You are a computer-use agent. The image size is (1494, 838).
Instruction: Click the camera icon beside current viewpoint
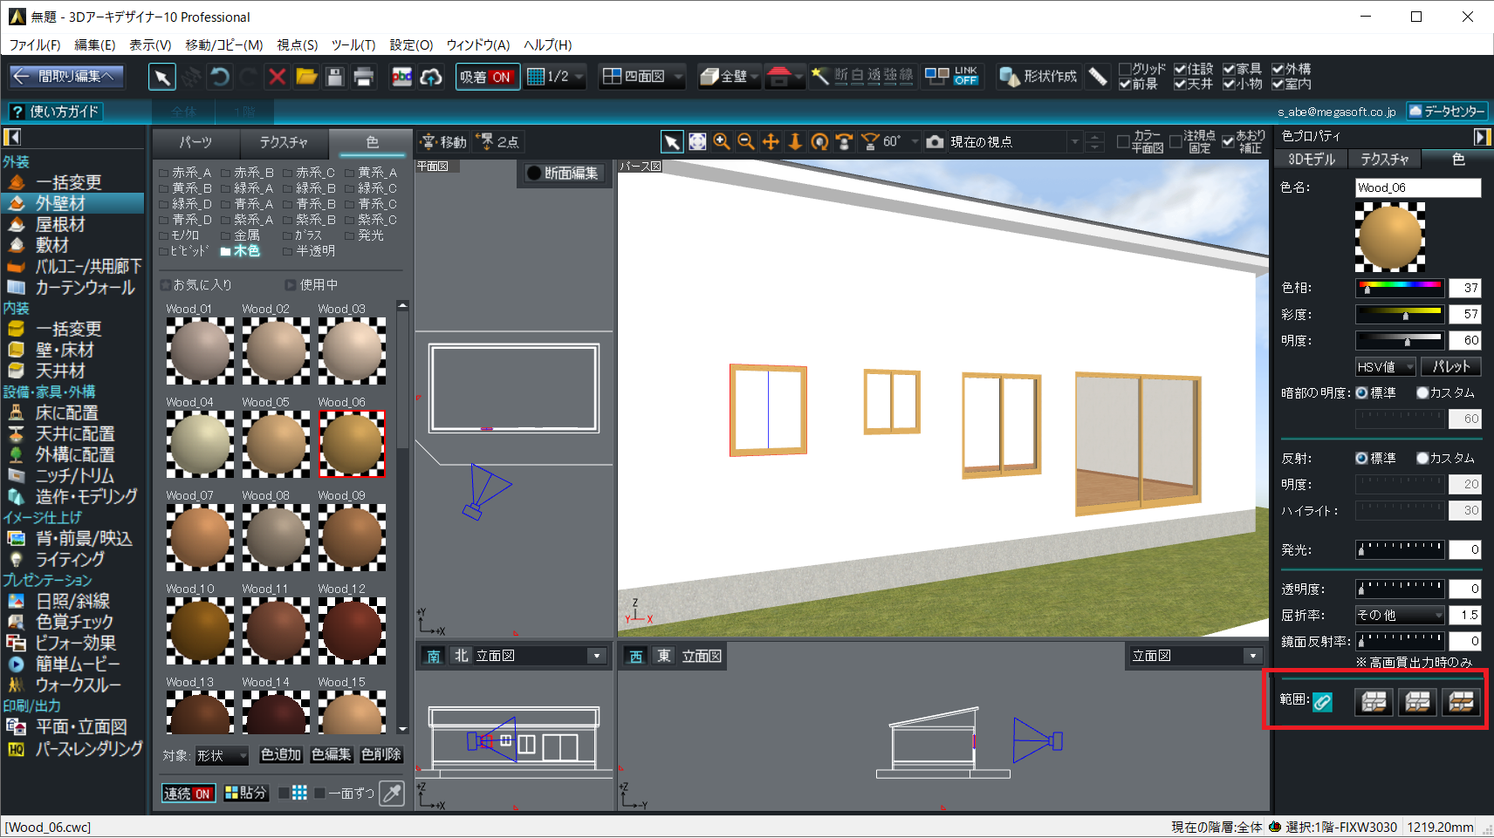point(935,141)
